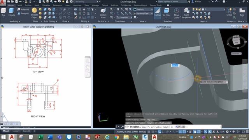Expand the Modify panel
This screenshot has width=249, height=140.
click(85, 21)
